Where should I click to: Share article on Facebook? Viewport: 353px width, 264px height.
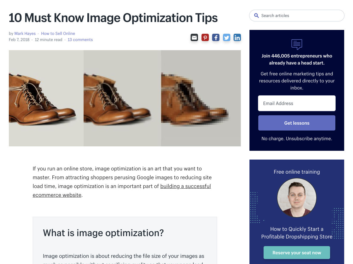[x=216, y=38]
